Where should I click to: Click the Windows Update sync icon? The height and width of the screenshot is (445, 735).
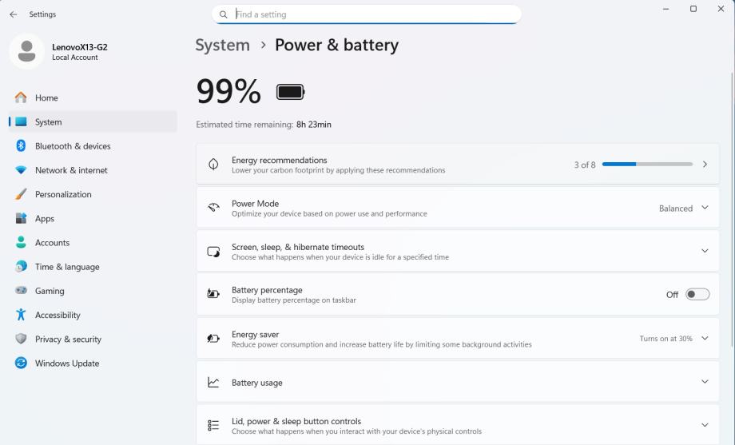coord(22,364)
